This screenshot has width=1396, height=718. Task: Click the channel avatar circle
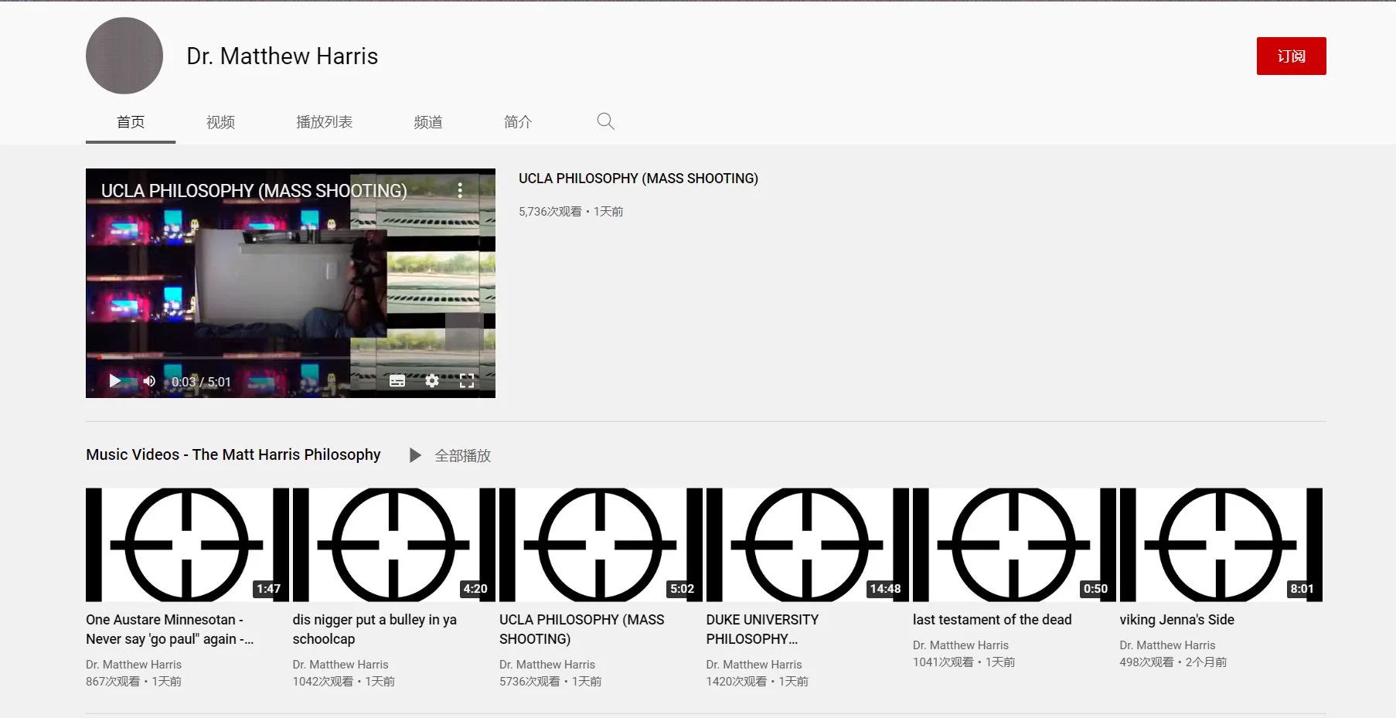[x=124, y=56]
